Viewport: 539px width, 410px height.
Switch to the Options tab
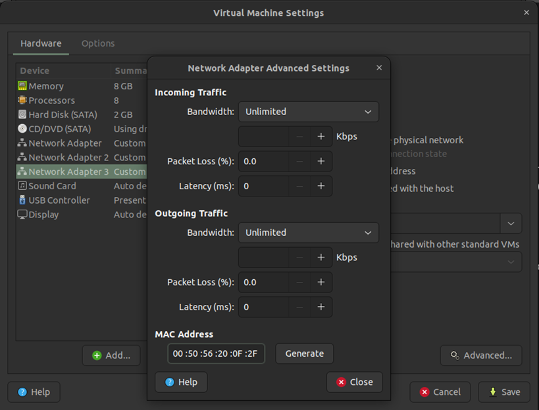[x=98, y=43]
